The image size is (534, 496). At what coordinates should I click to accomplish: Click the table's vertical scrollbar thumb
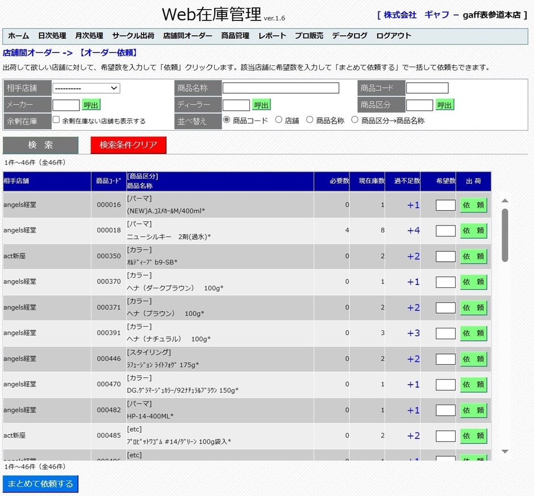(504, 235)
